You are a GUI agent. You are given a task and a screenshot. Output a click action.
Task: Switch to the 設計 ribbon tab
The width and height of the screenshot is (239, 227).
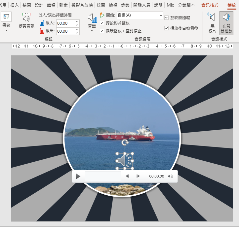(x=39, y=5)
